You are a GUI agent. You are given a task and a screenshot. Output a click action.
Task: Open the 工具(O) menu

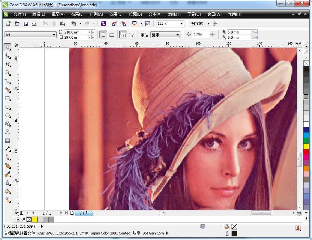click(x=194, y=14)
